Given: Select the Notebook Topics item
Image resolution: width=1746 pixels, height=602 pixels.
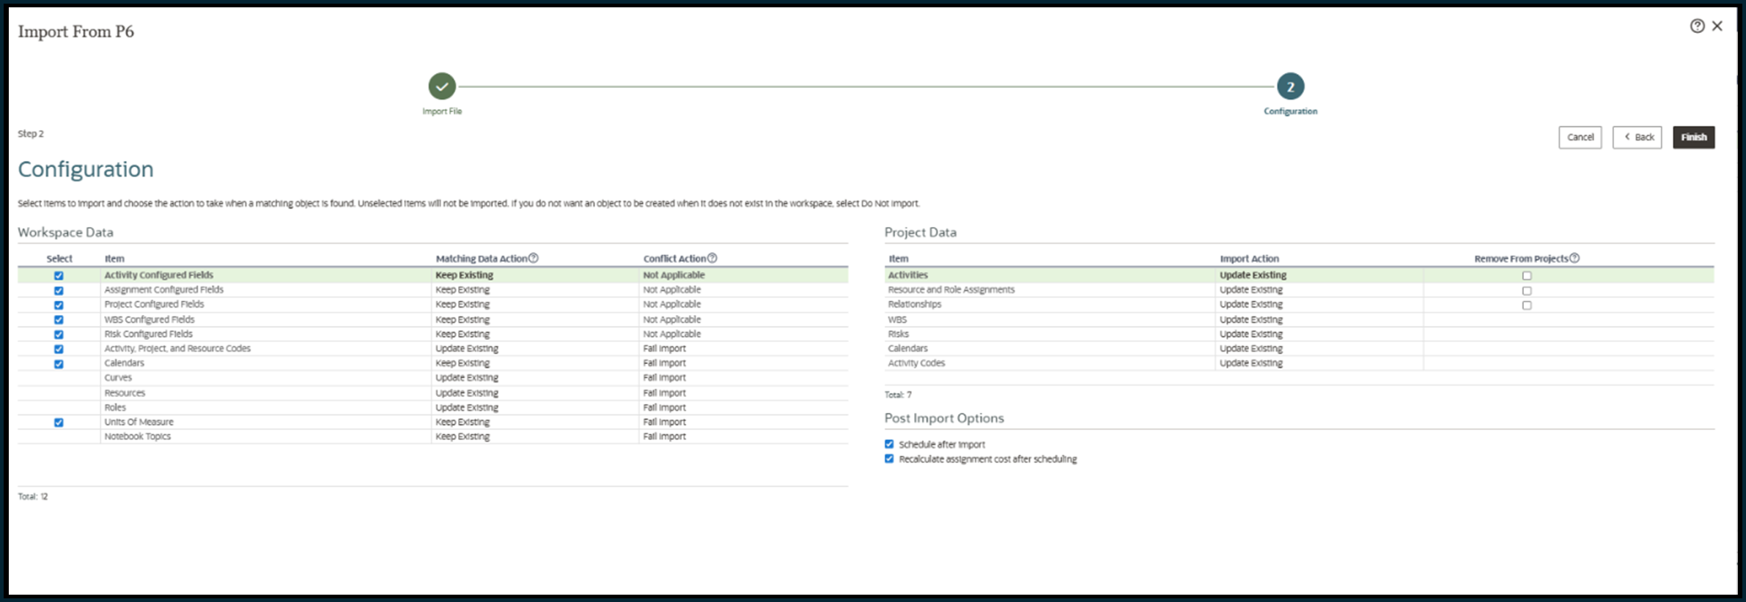Looking at the screenshot, I should click(x=137, y=436).
